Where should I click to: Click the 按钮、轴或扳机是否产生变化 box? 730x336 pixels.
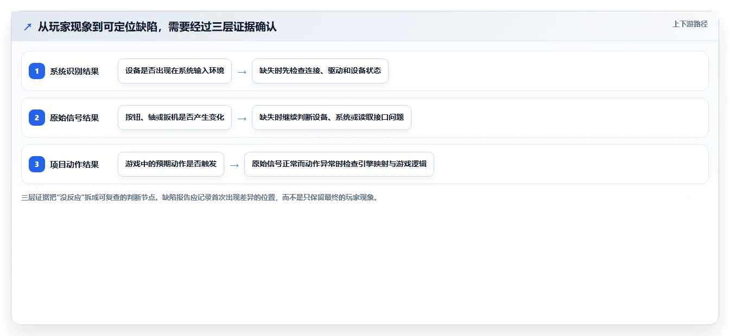pos(175,118)
